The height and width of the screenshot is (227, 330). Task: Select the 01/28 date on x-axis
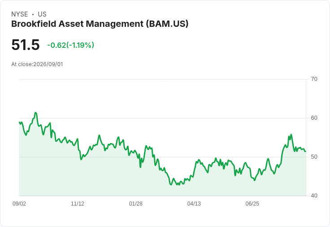[136, 204]
